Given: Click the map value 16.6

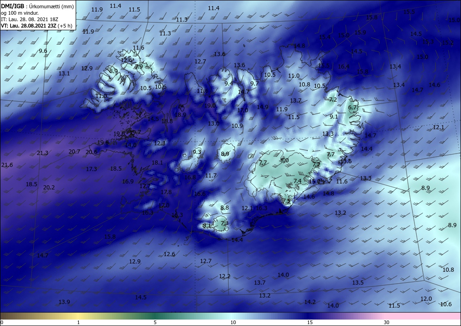Looking at the screenshot, I should pyautogui.click(x=200, y=194).
